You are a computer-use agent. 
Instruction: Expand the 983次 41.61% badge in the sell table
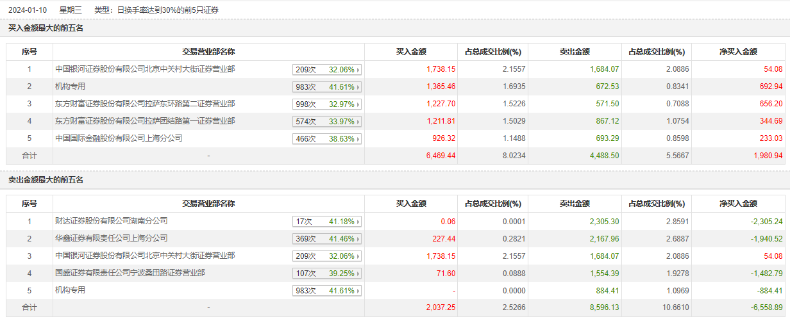click(x=327, y=291)
